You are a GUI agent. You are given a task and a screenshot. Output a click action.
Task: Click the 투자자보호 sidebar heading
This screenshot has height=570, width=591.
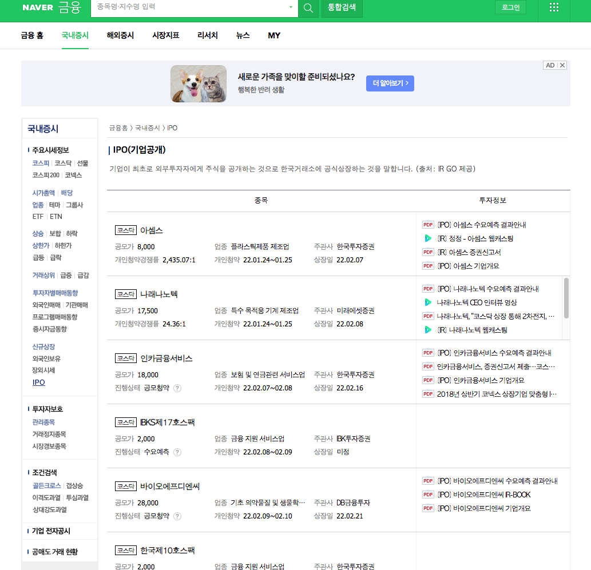[47, 409]
